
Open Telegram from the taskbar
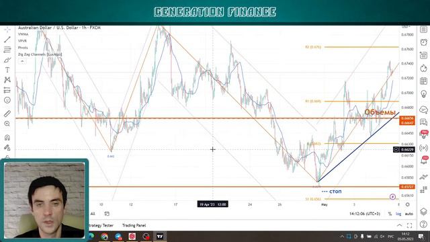(118, 237)
